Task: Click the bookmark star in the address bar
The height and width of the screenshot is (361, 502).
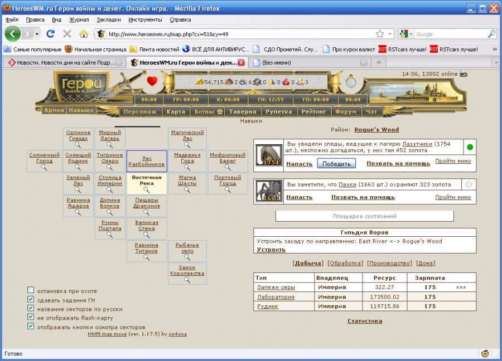Action: [379, 34]
